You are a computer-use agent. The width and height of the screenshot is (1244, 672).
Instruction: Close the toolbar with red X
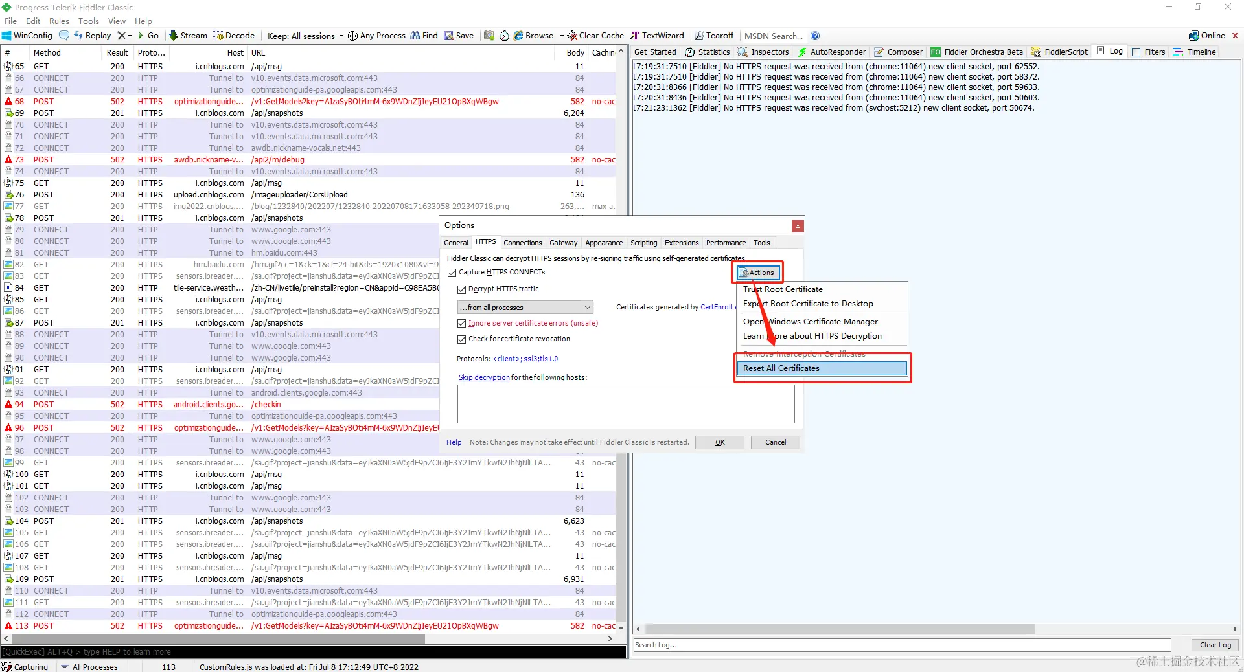(1235, 36)
